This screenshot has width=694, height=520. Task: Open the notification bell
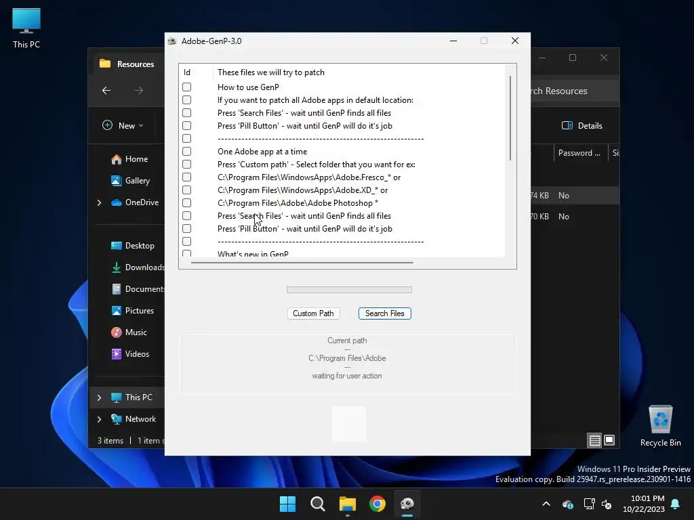[676, 504]
